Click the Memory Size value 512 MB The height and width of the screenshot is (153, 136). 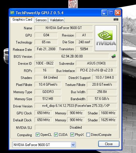click(x=48, y=99)
